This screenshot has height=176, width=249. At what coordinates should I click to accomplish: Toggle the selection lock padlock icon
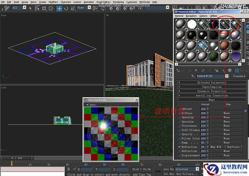coord(68,169)
